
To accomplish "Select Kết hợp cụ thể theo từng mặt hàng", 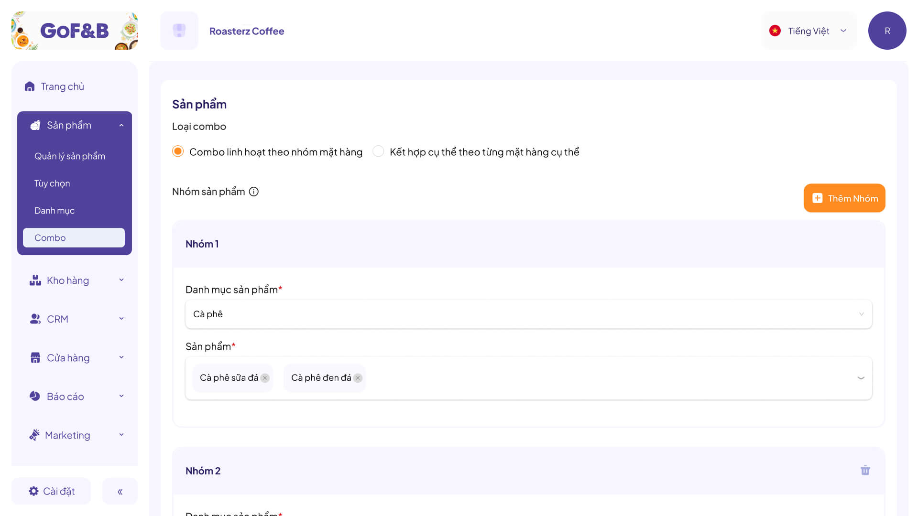I will pyautogui.click(x=378, y=151).
